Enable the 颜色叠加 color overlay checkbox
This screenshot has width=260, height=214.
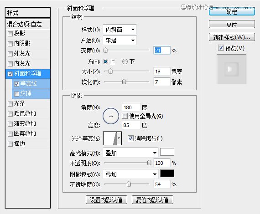(x=10, y=114)
